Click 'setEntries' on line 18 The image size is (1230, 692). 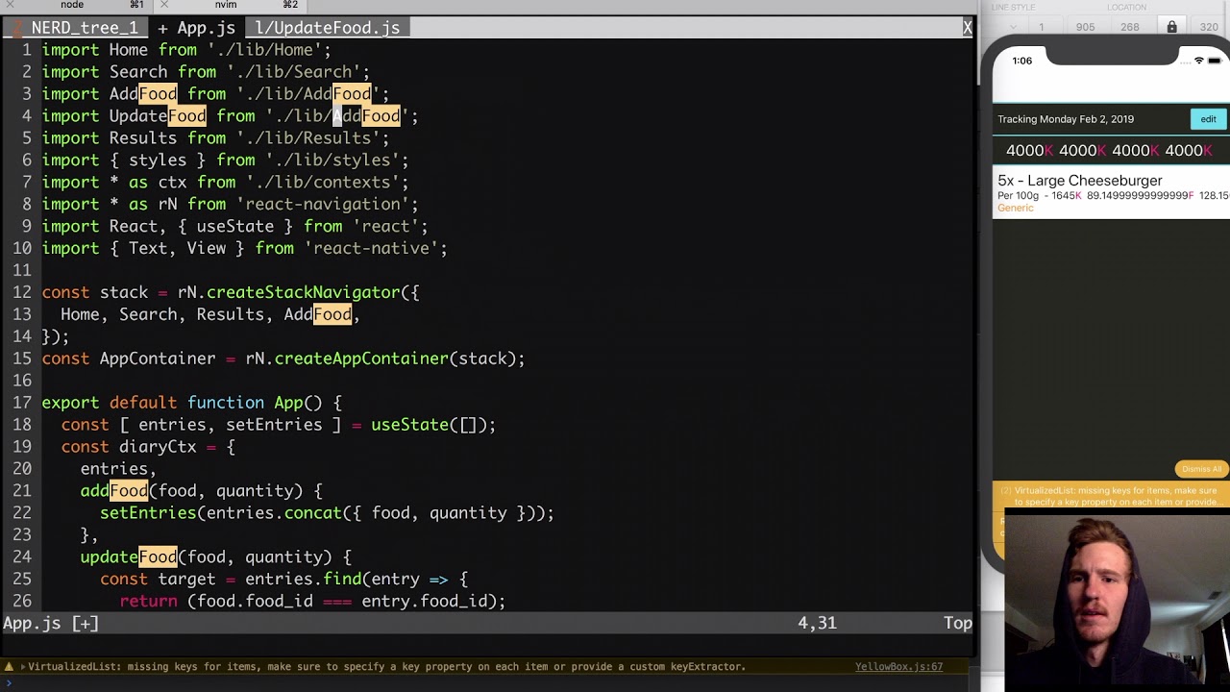(x=274, y=426)
